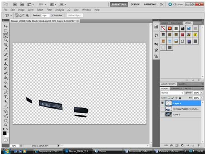Select the Horizontal Type tool

[5, 97]
